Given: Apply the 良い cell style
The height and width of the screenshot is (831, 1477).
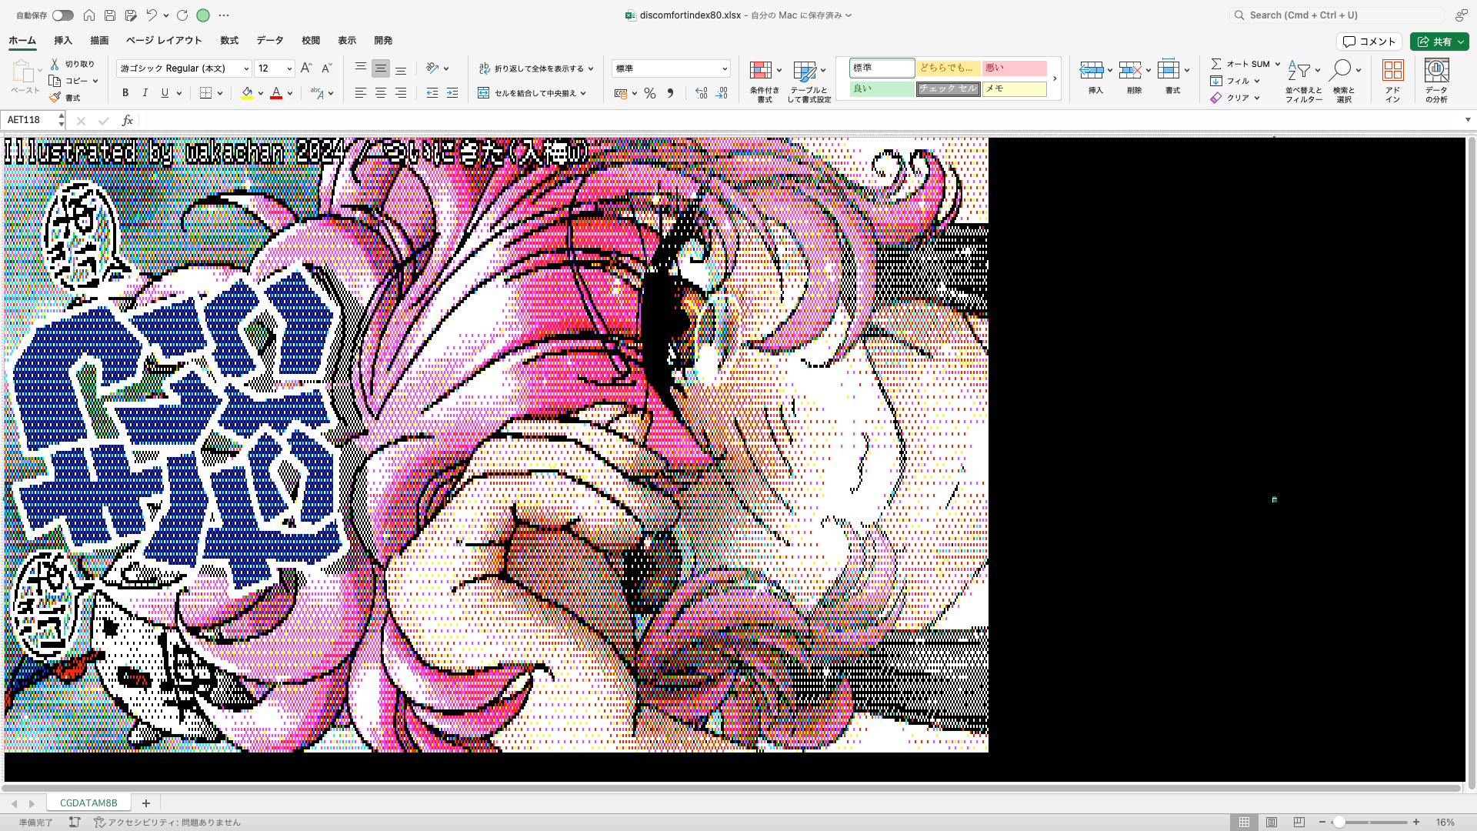Looking at the screenshot, I should [882, 88].
